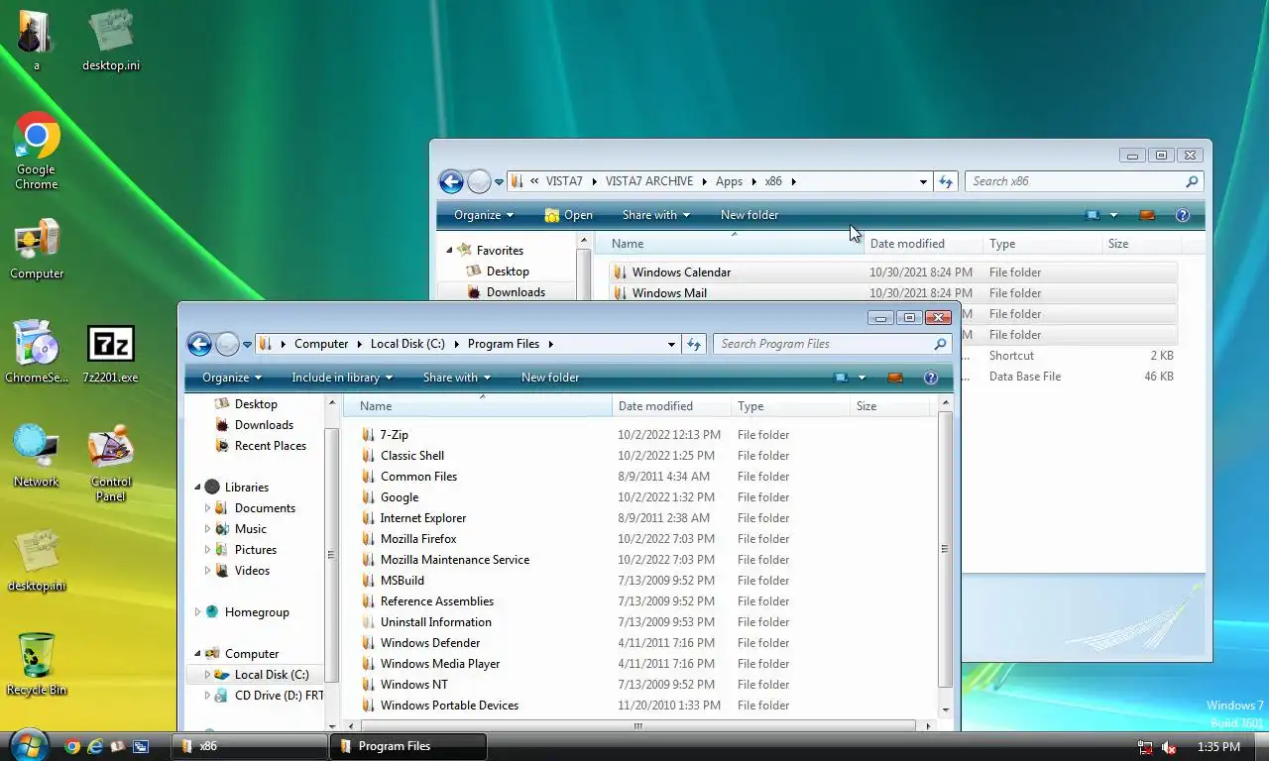
Task: Click Open button in x86 toolbar
Action: [x=568, y=215]
